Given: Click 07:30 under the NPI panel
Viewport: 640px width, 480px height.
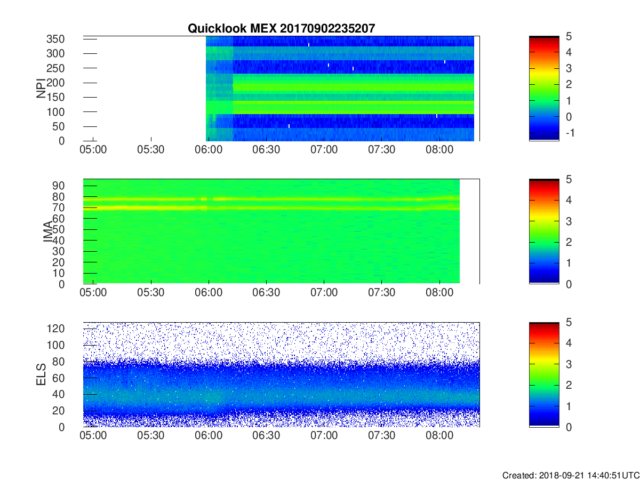Looking at the screenshot, I should (382, 150).
